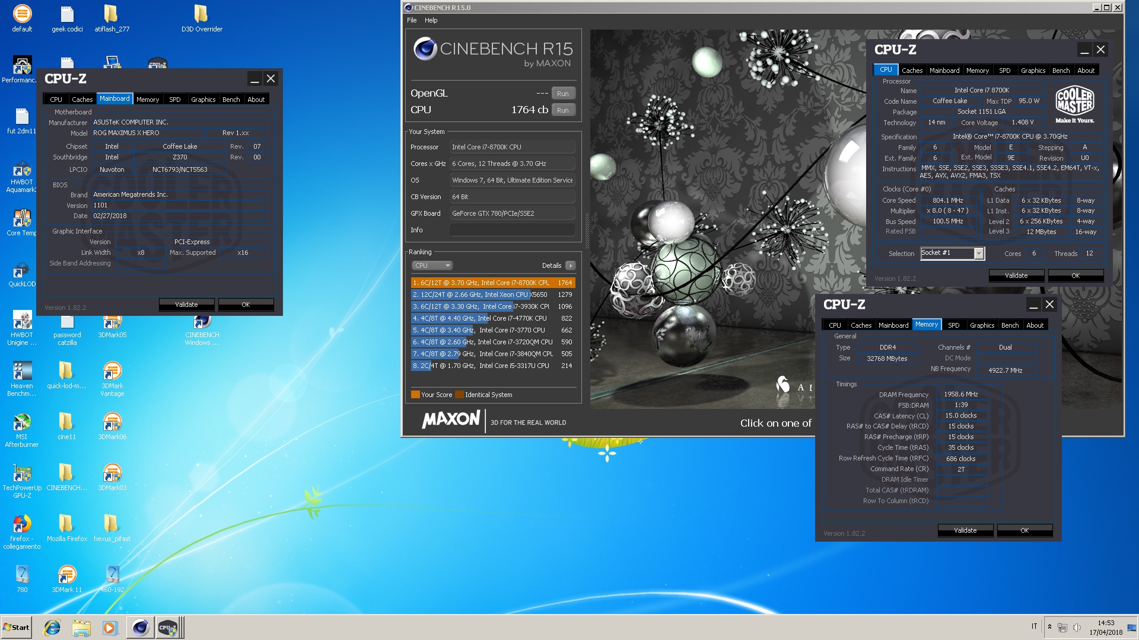Click Validate in processor CPU-Z window
Screen dimensions: 1139x640
(1016, 276)
